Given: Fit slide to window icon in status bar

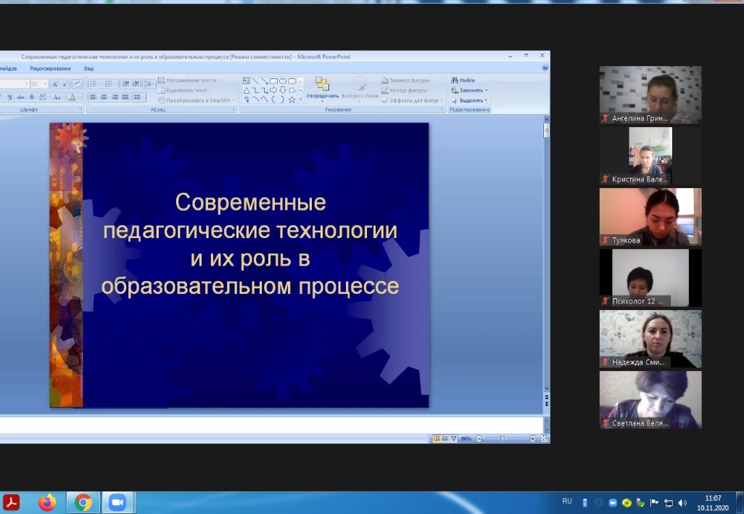Looking at the screenshot, I should pos(544,438).
